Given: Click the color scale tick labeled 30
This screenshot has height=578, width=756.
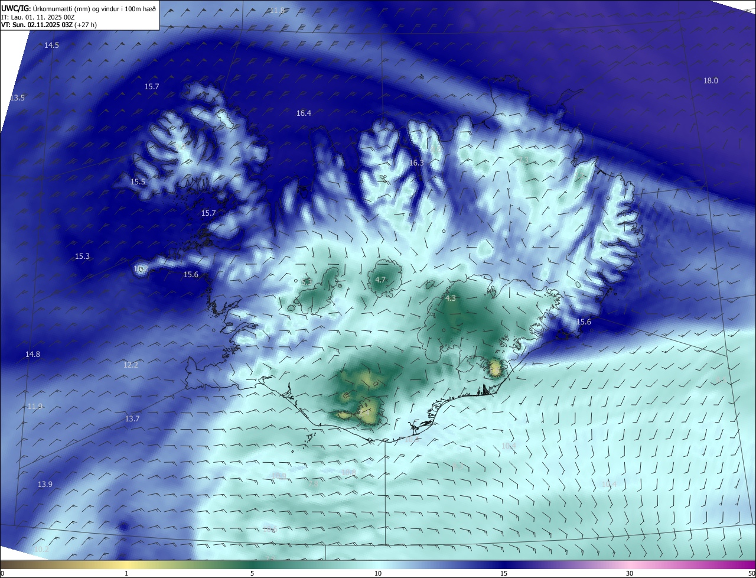Looking at the screenshot, I should (630, 574).
